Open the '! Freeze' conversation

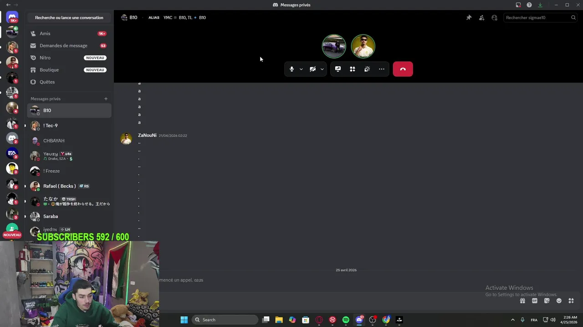pyautogui.click(x=69, y=171)
